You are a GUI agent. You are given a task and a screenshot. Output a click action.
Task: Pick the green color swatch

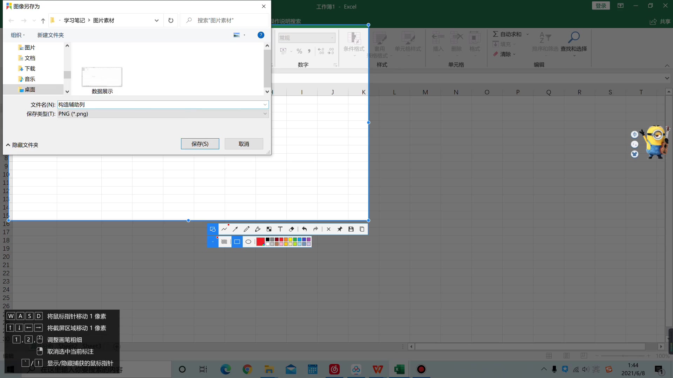(x=295, y=240)
